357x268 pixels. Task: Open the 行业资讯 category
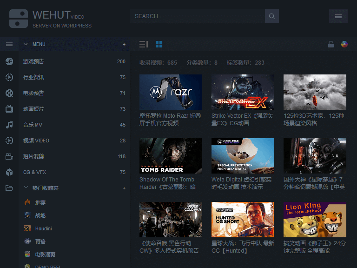tap(74, 77)
